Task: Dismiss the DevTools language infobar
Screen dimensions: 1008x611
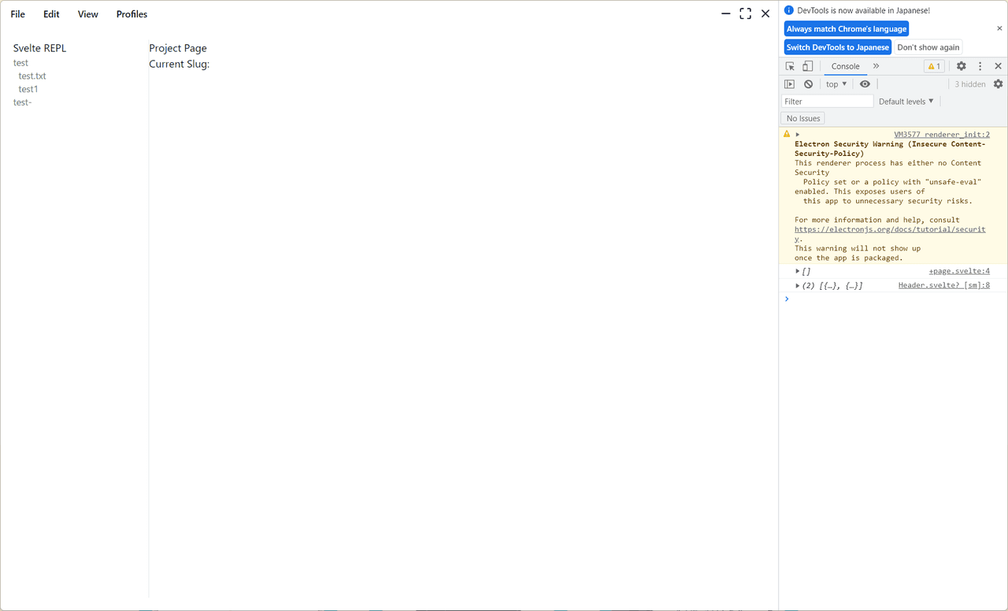Action: [999, 28]
